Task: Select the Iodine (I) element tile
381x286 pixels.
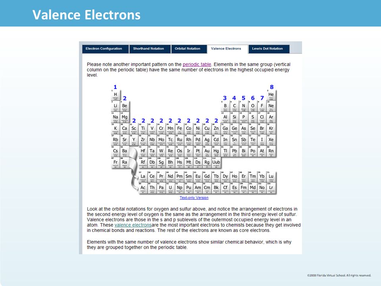Action: point(262,140)
